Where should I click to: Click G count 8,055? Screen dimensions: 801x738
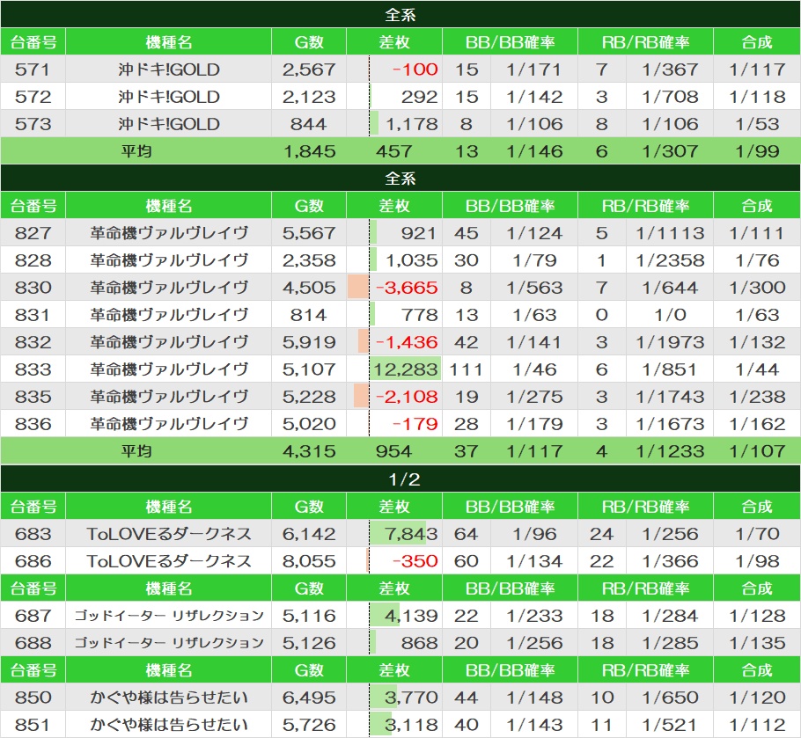[x=309, y=561]
